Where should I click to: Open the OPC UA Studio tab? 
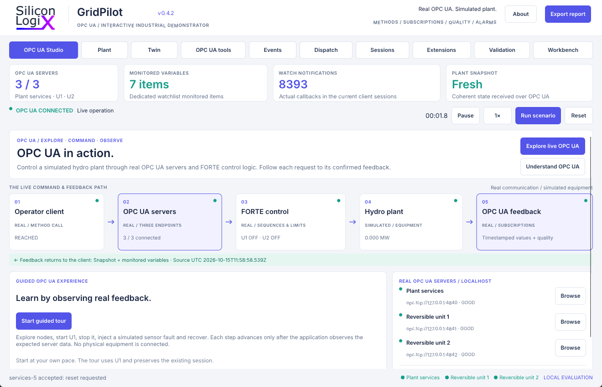(x=44, y=50)
